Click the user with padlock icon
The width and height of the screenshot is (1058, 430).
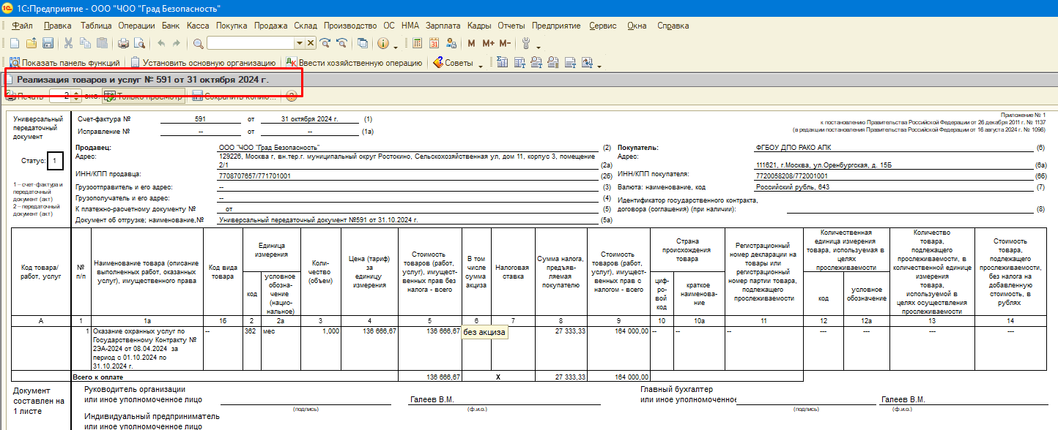[450, 43]
